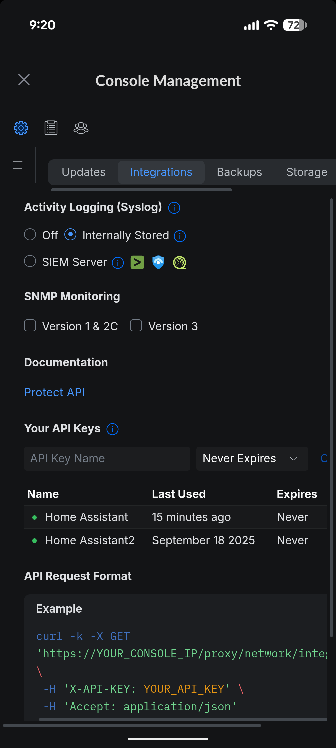Select the Off syslog radio button
The width and height of the screenshot is (336, 748).
30,235
